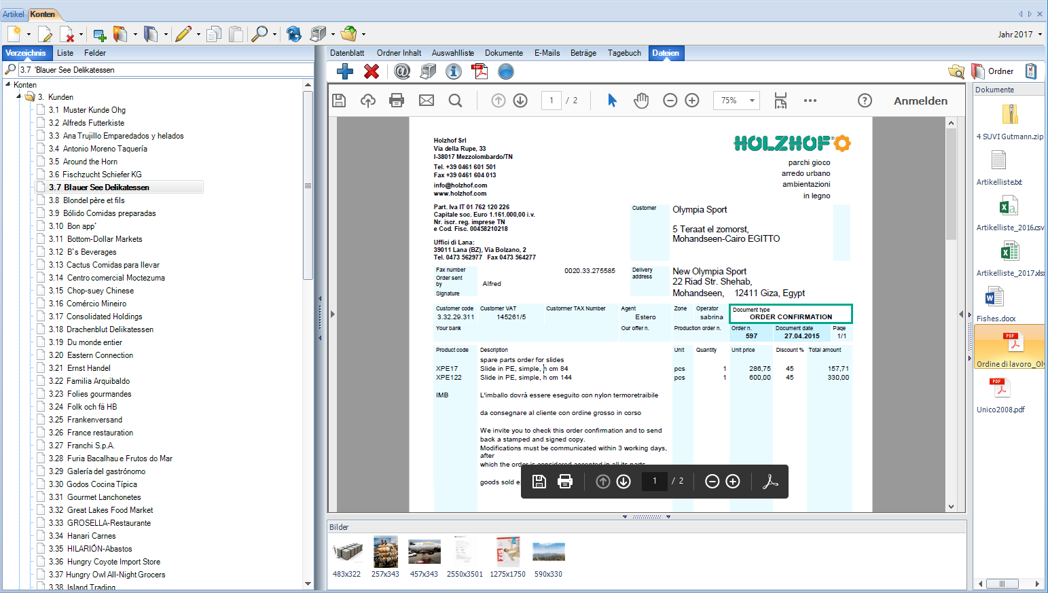Click the Dokumente panel horizontal scrollbar
This screenshot has height=593, width=1048.
coord(1007,583)
